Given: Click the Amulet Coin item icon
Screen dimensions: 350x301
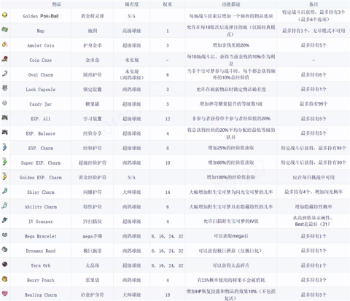Looking at the screenshot, I should (5, 44).
